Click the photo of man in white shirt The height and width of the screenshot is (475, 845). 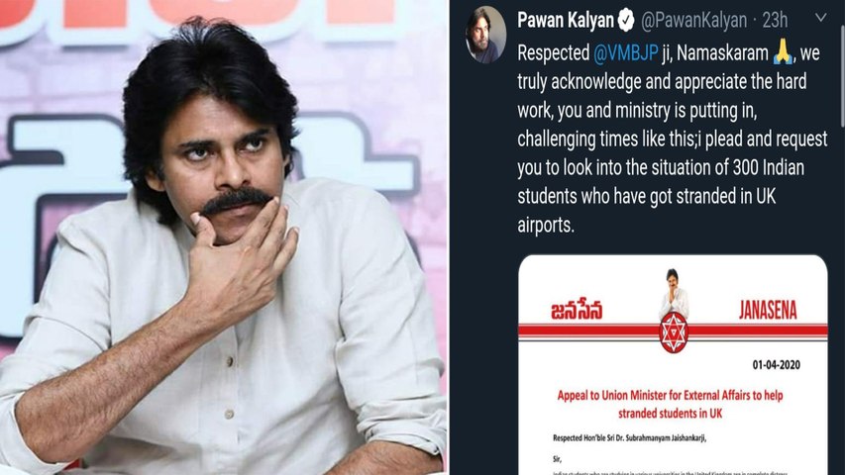point(224,237)
